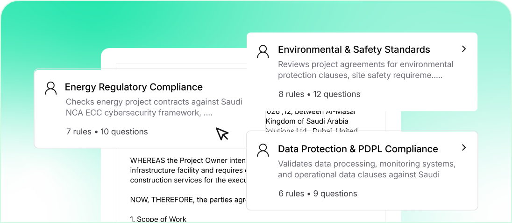Click the Energy Regulatory Compliance person icon
This screenshot has width=512, height=223.
pyautogui.click(x=50, y=88)
